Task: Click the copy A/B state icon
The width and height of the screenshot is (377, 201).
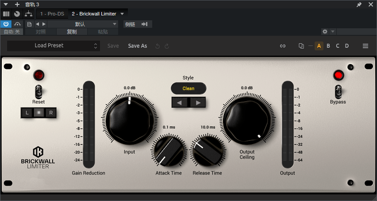Action: [x=301, y=46]
